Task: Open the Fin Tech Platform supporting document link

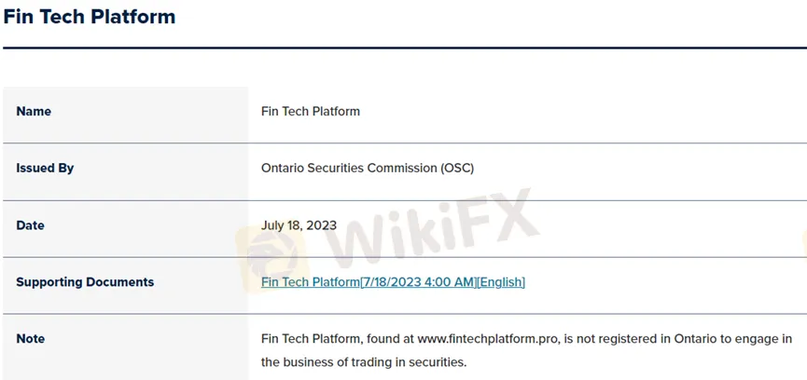Action: click(x=310, y=282)
